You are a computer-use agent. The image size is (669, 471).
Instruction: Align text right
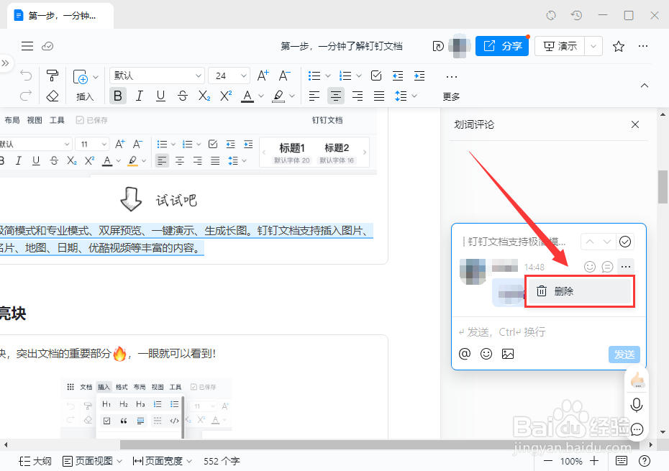(x=358, y=96)
